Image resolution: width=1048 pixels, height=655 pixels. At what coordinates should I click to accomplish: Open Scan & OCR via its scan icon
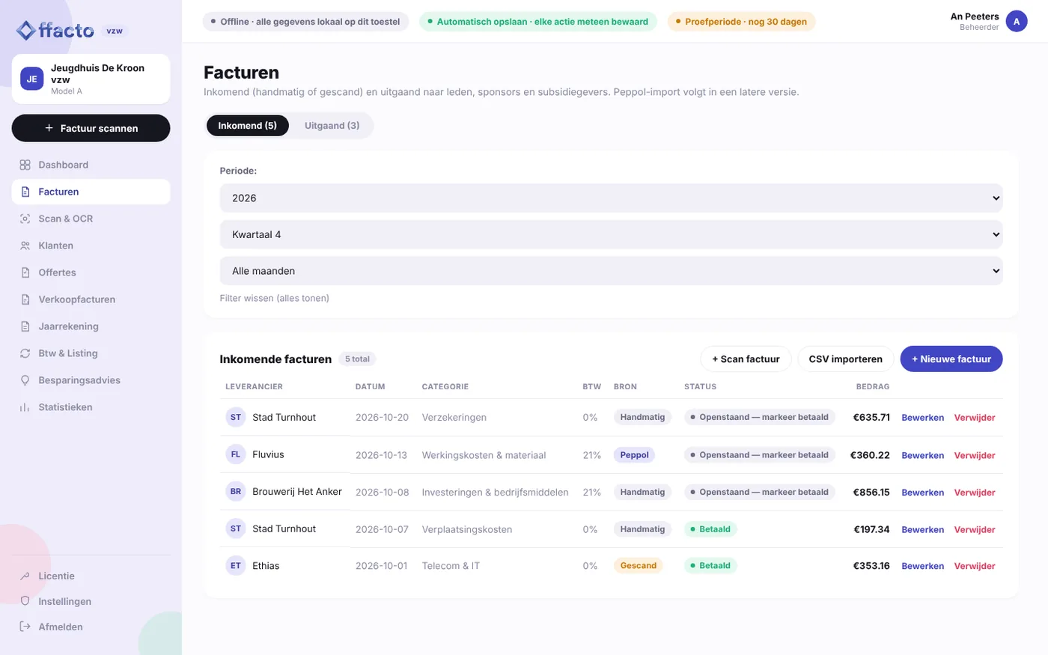25,219
